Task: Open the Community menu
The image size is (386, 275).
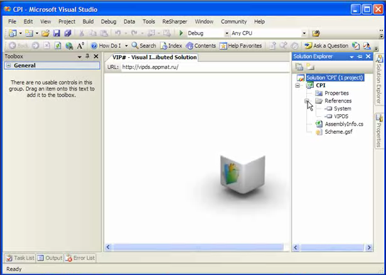Action: (x=233, y=22)
